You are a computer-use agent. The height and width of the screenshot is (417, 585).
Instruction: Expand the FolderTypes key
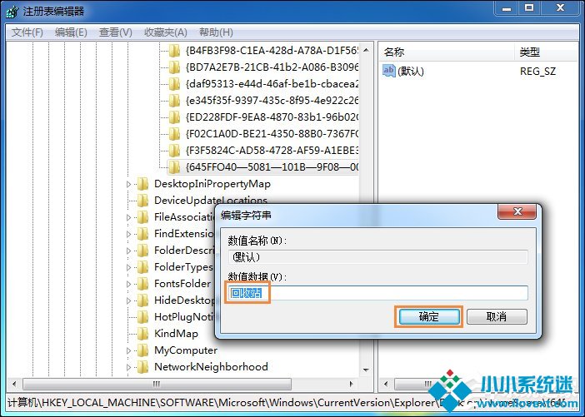pos(128,267)
